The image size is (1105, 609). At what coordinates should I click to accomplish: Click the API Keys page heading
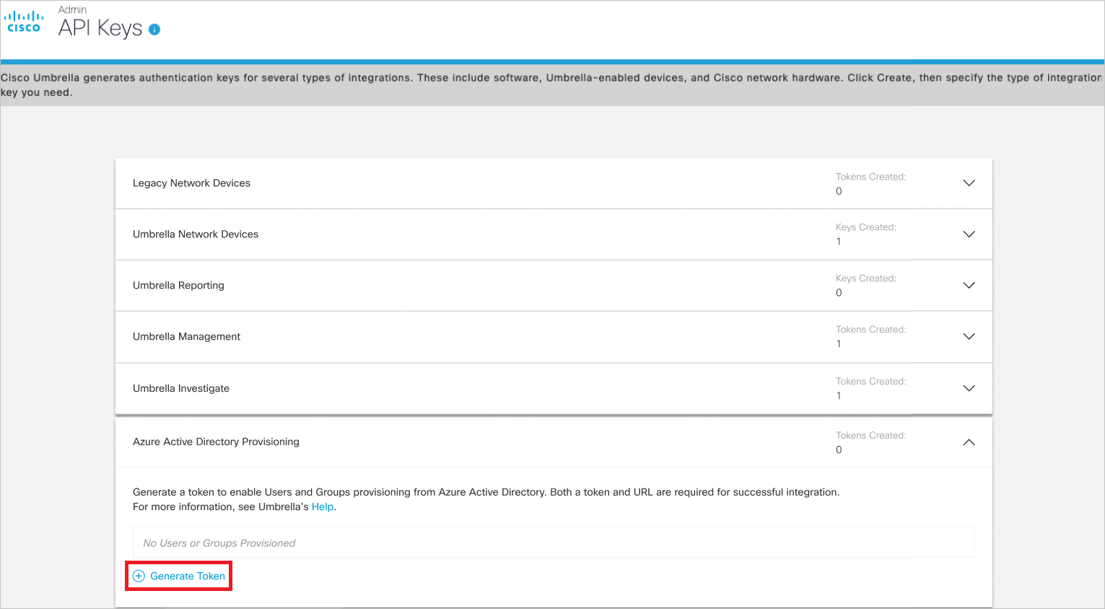coord(100,28)
